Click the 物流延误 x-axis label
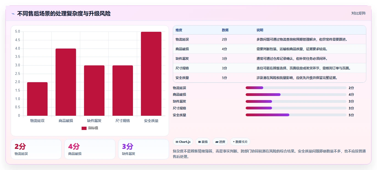 pos(37,121)
